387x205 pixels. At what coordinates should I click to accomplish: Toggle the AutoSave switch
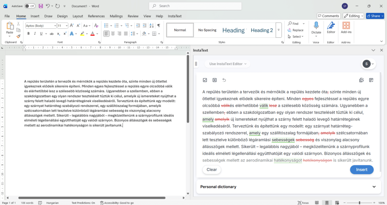coord(30,6)
